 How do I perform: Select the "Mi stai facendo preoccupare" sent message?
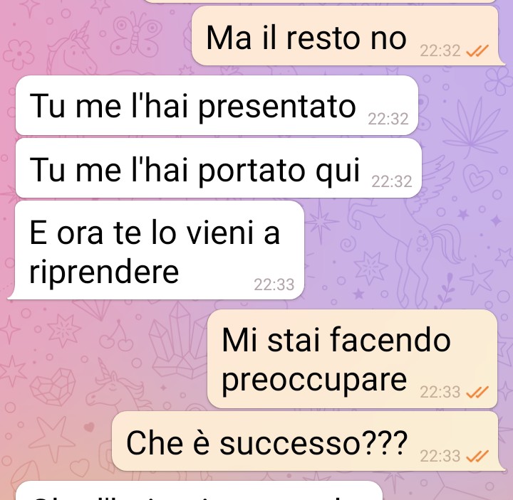pyautogui.click(x=353, y=358)
